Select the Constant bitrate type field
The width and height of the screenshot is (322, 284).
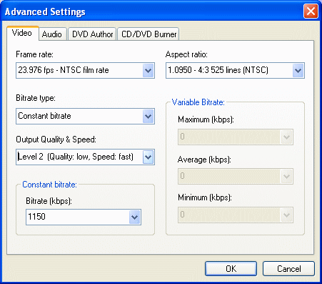[x=85, y=117]
